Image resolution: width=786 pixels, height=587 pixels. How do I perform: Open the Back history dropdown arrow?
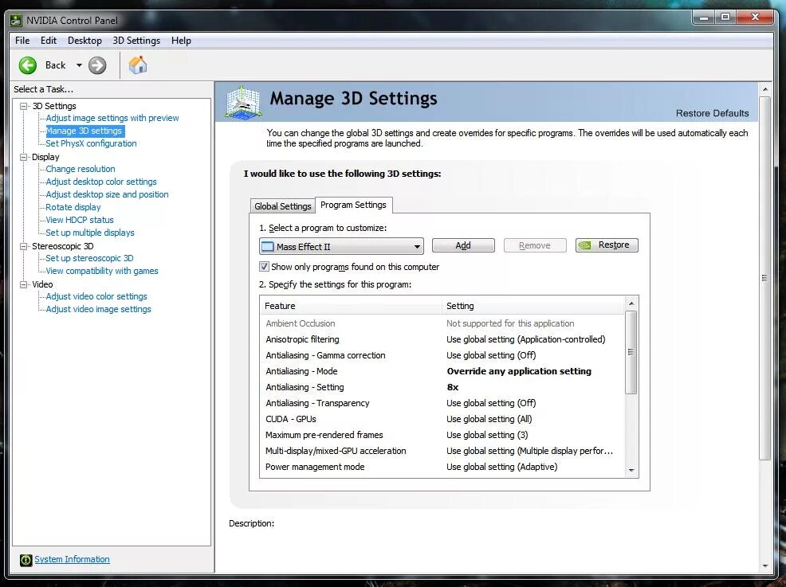(x=79, y=65)
